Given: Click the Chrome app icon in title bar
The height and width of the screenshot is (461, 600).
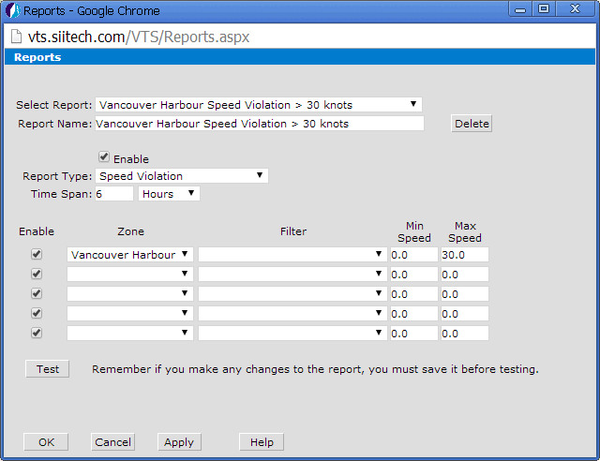Looking at the screenshot, I should tap(11, 10).
